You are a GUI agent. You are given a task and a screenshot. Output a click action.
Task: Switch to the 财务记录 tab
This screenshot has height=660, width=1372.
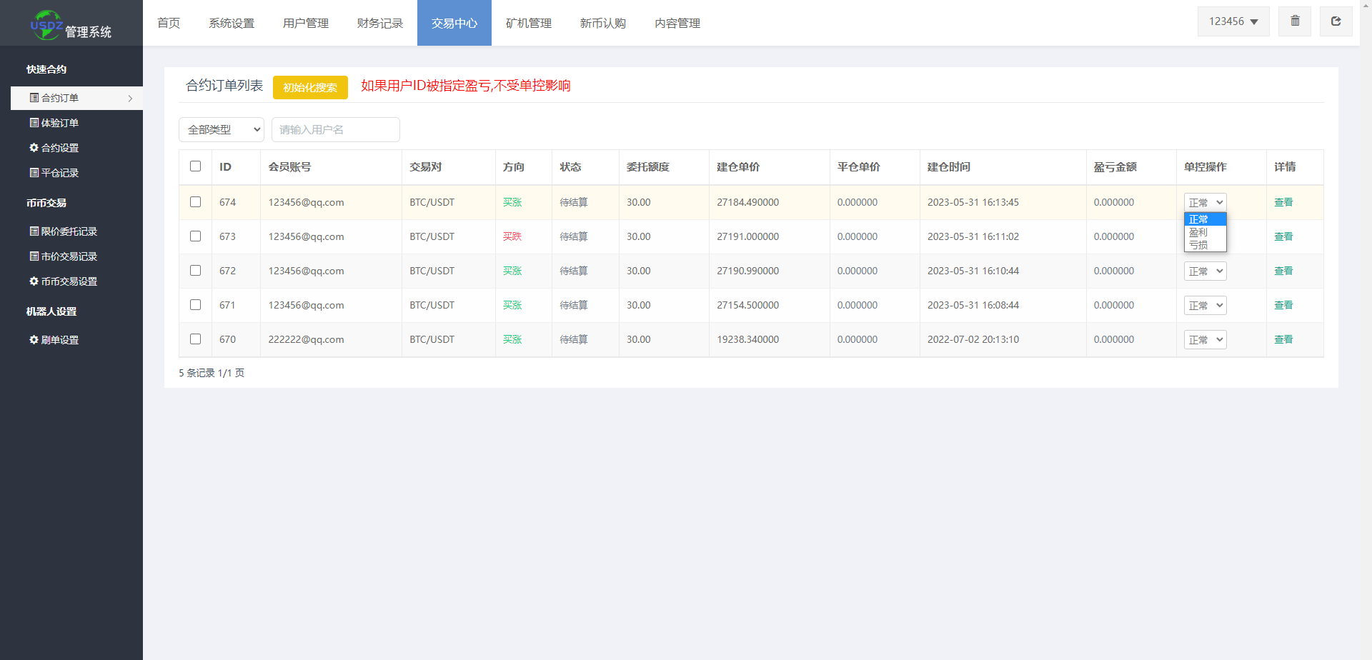click(x=380, y=23)
